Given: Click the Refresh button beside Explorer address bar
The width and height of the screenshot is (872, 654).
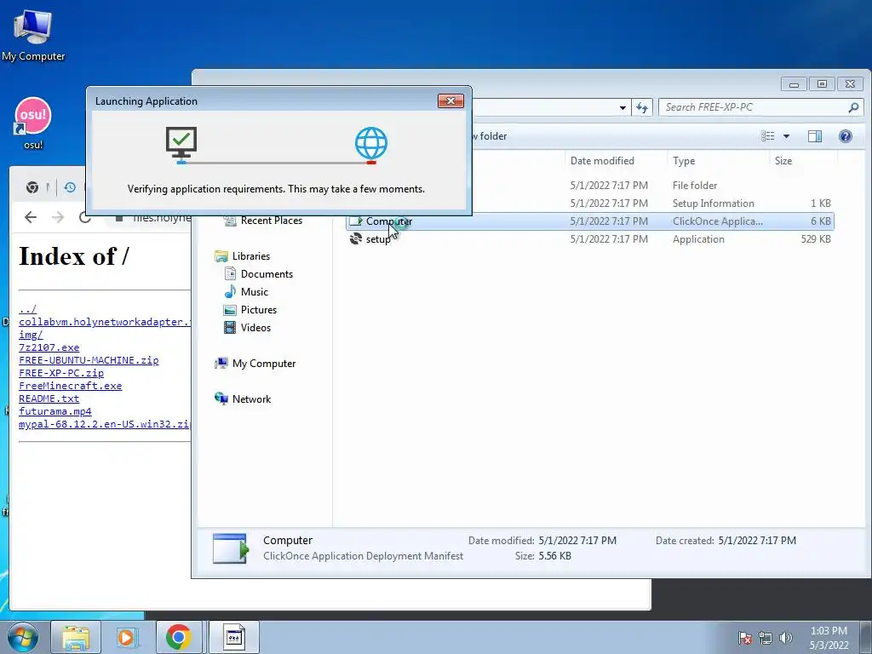Looking at the screenshot, I should 642,107.
